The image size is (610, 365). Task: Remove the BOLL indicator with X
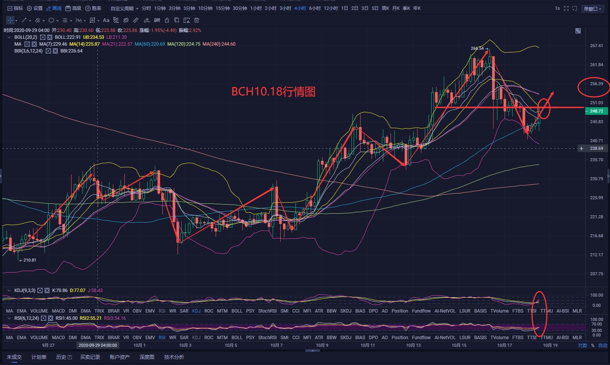[x=49, y=37]
